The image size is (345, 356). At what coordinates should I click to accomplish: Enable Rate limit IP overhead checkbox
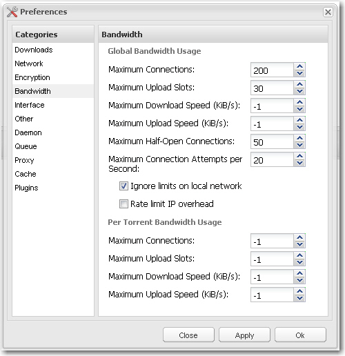pyautogui.click(x=124, y=204)
